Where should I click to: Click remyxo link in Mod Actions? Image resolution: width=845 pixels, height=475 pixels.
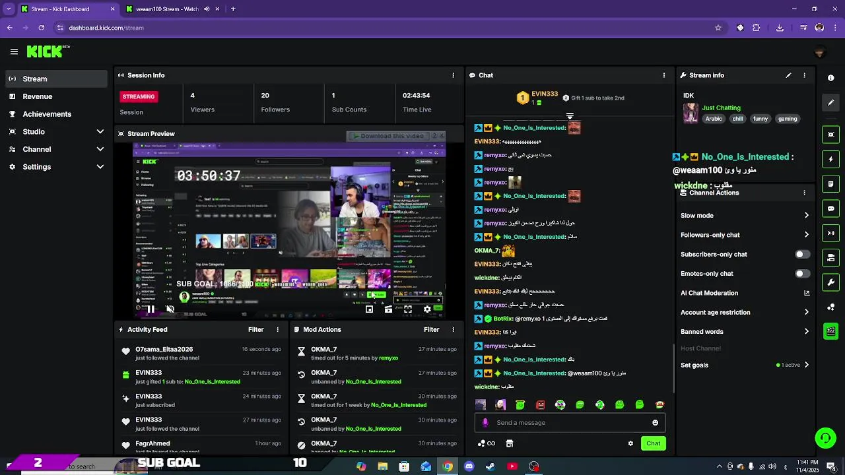[388, 358]
